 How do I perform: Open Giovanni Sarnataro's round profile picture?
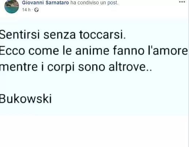click(x=12, y=6)
